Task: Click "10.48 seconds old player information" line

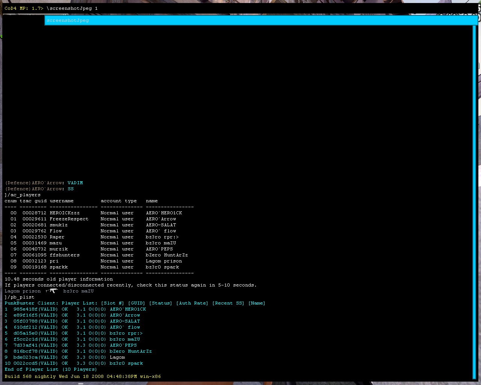Action: coord(59,279)
